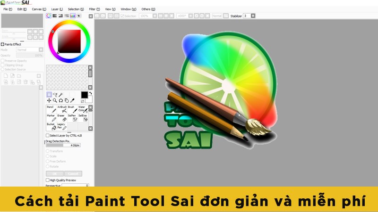Open the View menu
378x212 pixels.
click(x=110, y=9)
